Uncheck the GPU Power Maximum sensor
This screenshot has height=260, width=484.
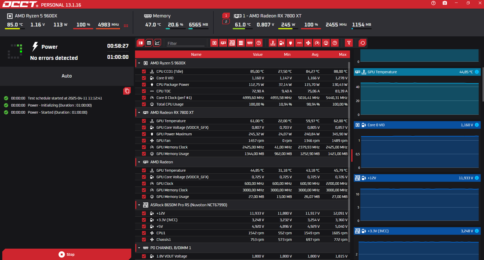pyautogui.click(x=144, y=134)
